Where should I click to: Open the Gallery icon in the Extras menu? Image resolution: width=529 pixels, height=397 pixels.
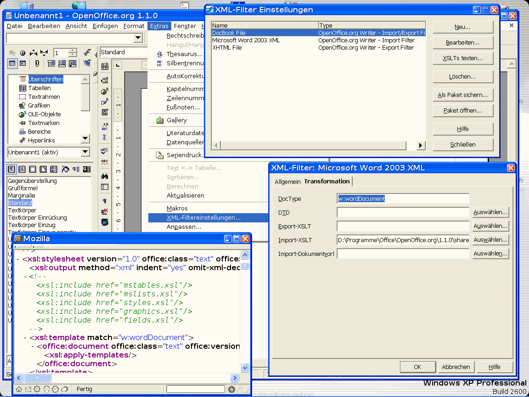click(x=160, y=120)
